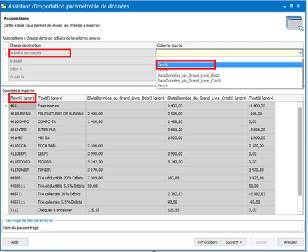Click the 1 925,98 balance cell
The image size is (308, 252).
(261, 178)
